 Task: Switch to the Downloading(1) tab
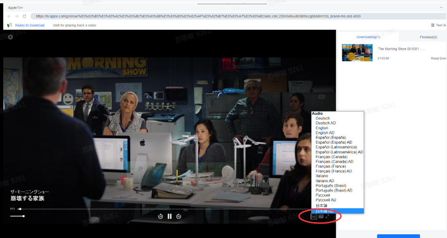[368, 37]
